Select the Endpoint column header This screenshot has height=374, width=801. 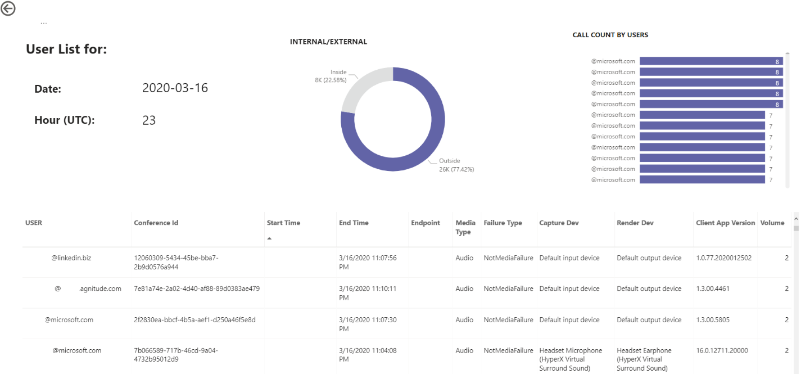point(426,223)
